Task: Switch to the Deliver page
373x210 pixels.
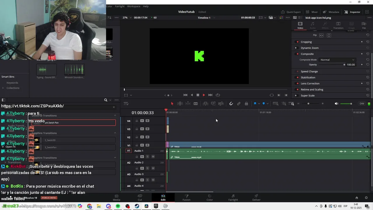Action: [256, 197]
